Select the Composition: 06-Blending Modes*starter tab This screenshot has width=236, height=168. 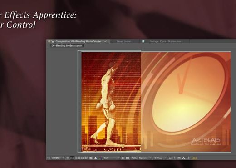click(79, 41)
